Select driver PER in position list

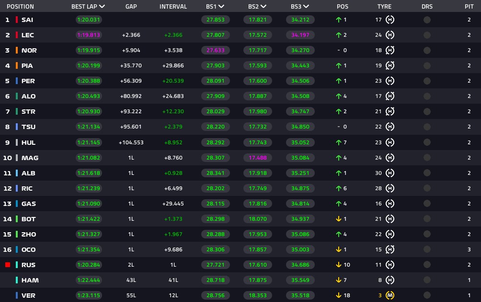tap(28, 81)
